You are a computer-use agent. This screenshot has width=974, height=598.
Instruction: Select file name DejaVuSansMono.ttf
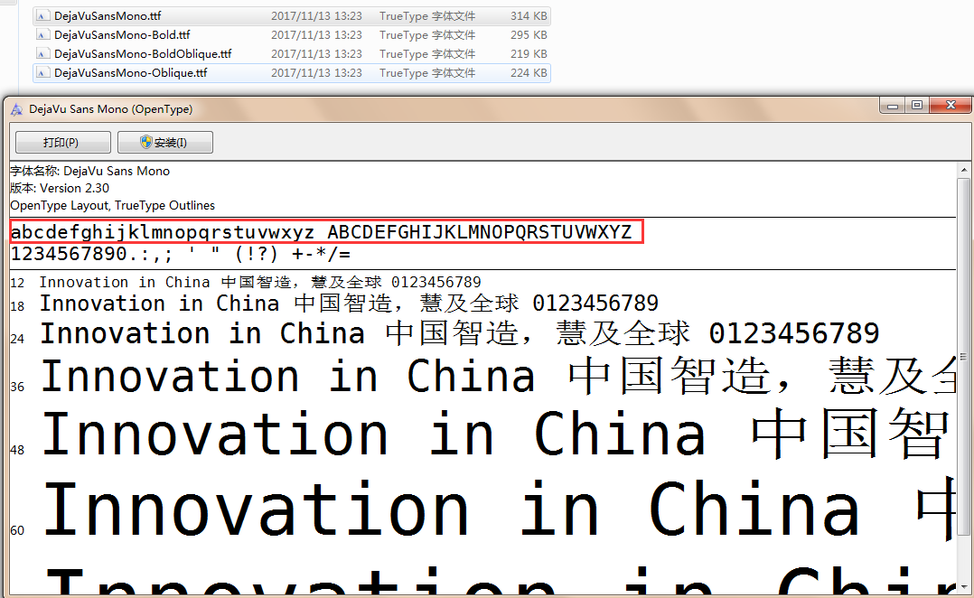(108, 16)
